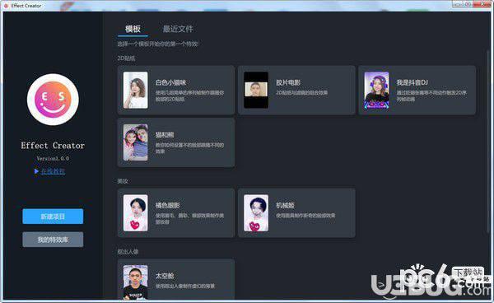Click the 美妆 section heading
494x303 pixels.
[x=123, y=181]
